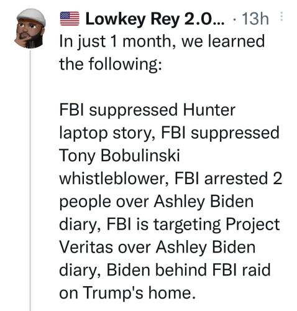Click the line "diary, FBI is targeting Project"

(170, 225)
